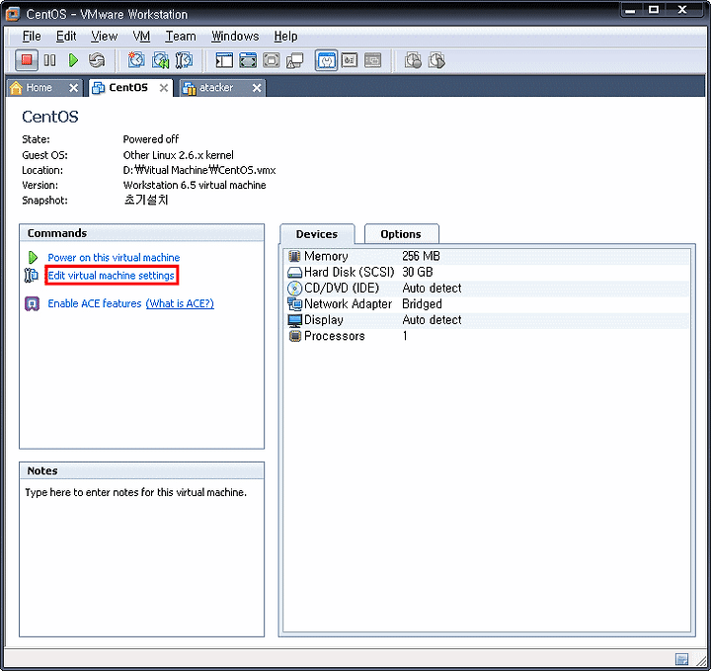The image size is (711, 671).
Task: Click the wrench icon beside Edit settings
Action: point(32,276)
